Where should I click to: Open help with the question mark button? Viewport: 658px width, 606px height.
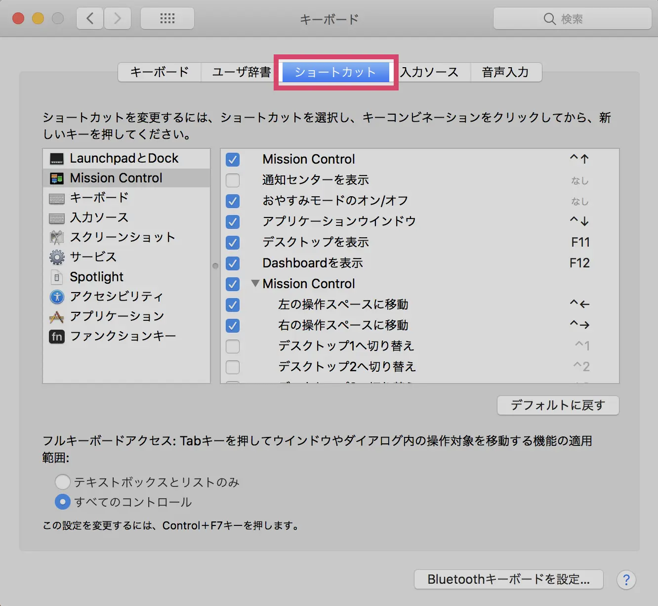click(626, 579)
